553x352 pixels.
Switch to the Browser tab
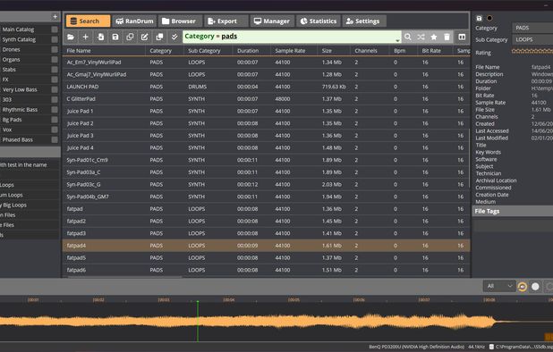[x=180, y=21]
